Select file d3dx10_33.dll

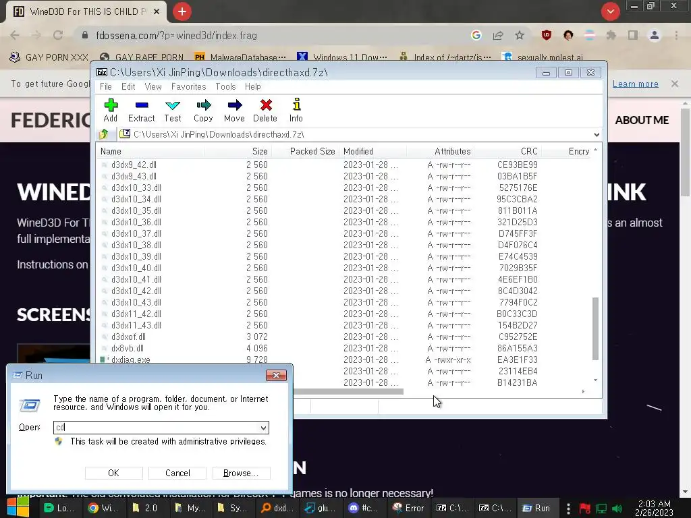click(136, 188)
